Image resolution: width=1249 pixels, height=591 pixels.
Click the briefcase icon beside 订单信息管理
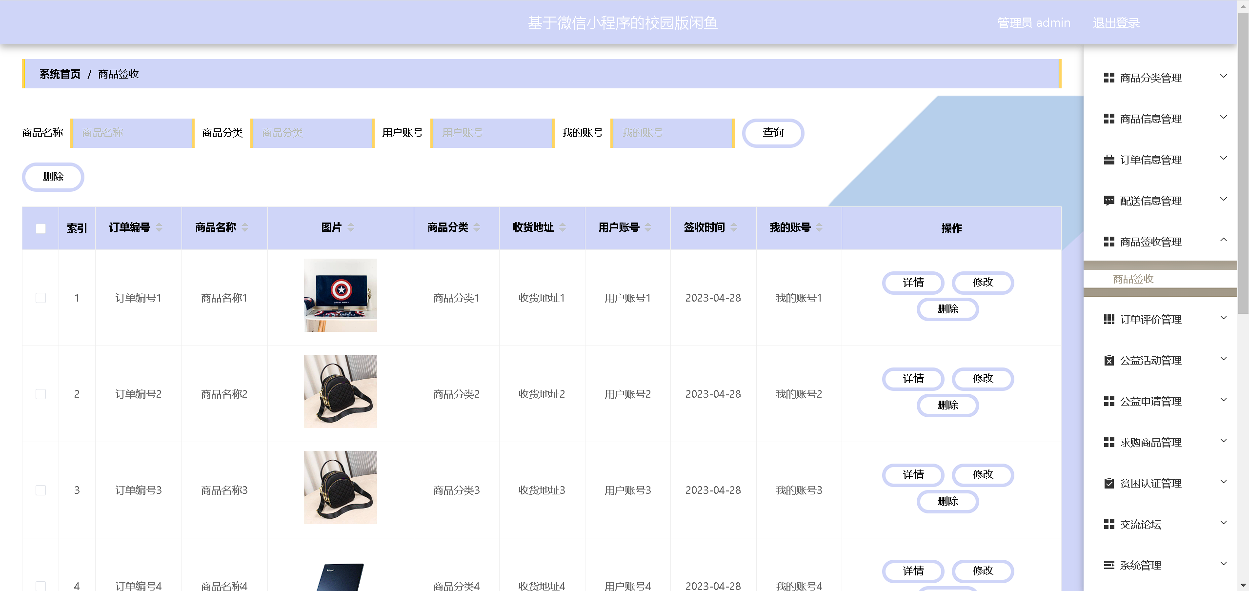(1109, 160)
